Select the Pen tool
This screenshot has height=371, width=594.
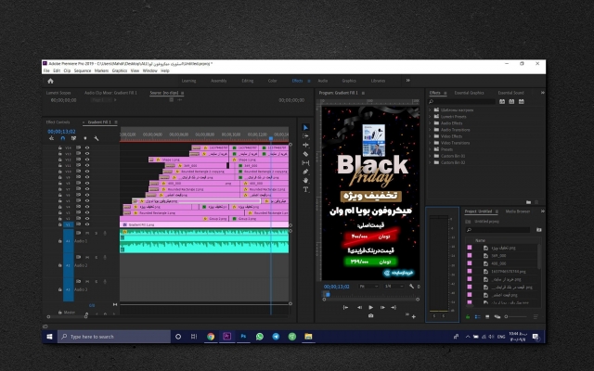click(x=305, y=172)
